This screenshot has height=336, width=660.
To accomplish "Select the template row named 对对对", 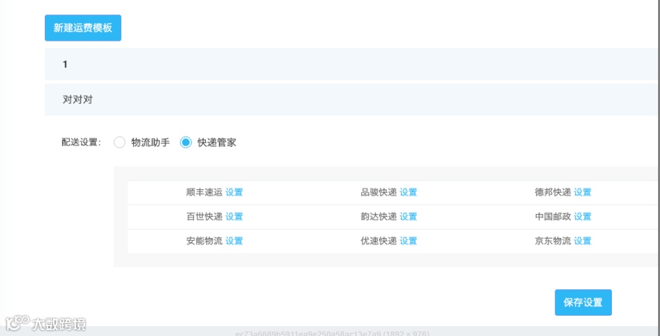I will click(x=352, y=100).
